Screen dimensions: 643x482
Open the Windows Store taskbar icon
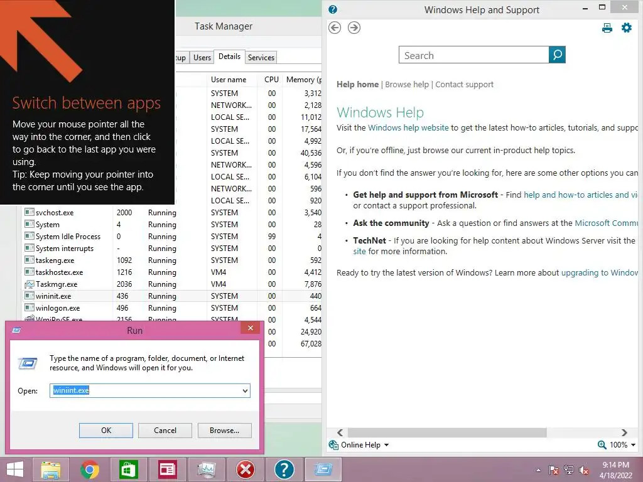click(128, 469)
